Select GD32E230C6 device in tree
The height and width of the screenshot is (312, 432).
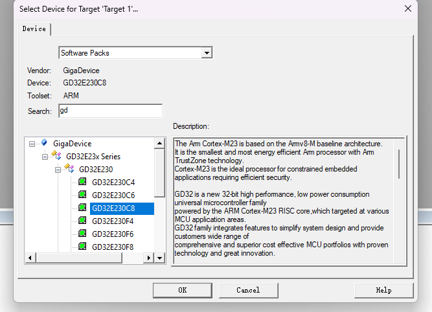tap(113, 195)
